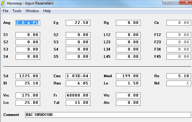Click the S5 input field
The image size is (192, 122).
pyautogui.click(x=78, y=57)
